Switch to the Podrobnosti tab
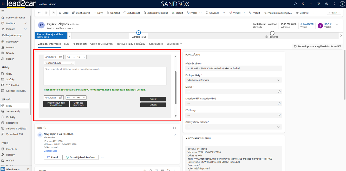This screenshot has width=346, height=171. tap(80, 44)
